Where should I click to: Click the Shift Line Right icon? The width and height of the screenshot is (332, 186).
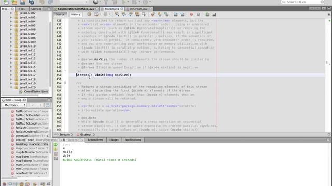[x=182, y=14]
